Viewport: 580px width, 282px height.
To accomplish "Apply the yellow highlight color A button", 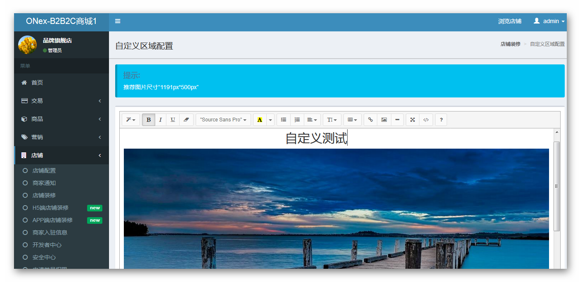I will click(x=260, y=120).
